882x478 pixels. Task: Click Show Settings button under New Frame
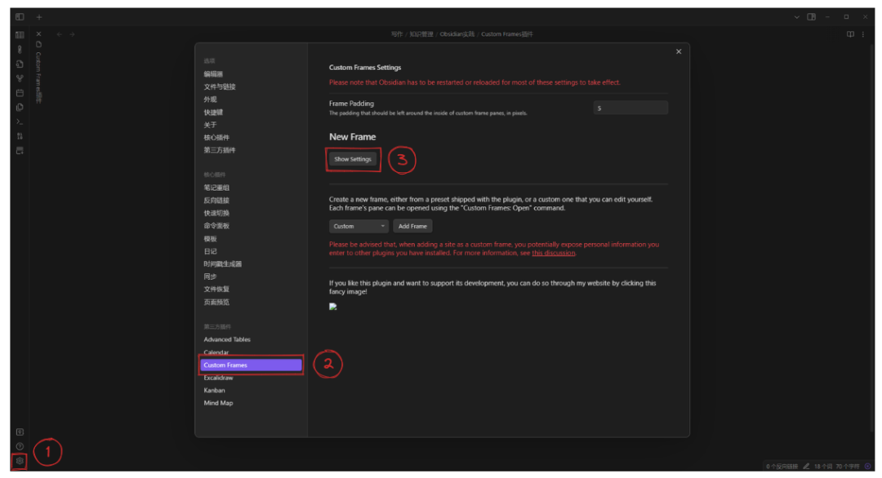pyautogui.click(x=353, y=160)
